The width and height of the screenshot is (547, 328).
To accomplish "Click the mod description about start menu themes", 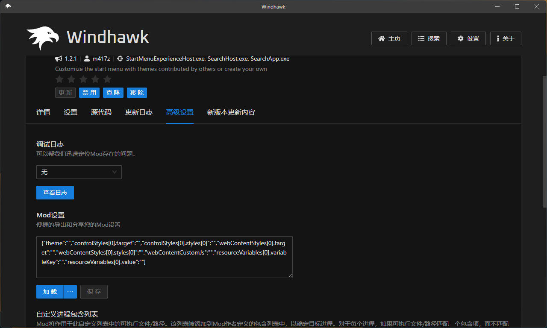I will 161,69.
